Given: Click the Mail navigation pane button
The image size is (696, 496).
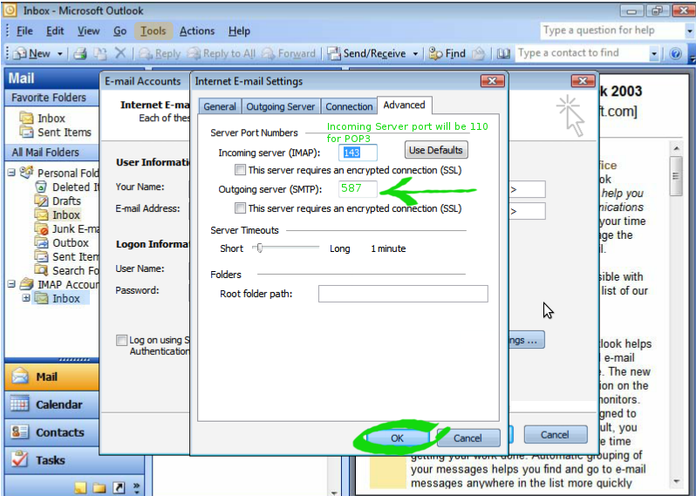Looking at the screenshot, I should [x=51, y=377].
